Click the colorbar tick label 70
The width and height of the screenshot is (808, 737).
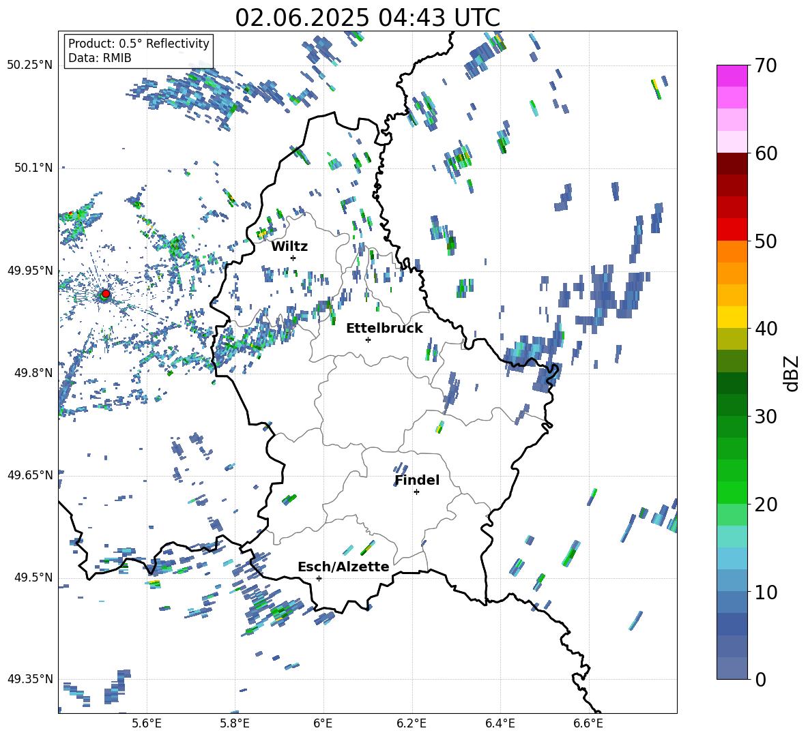pyautogui.click(x=766, y=66)
